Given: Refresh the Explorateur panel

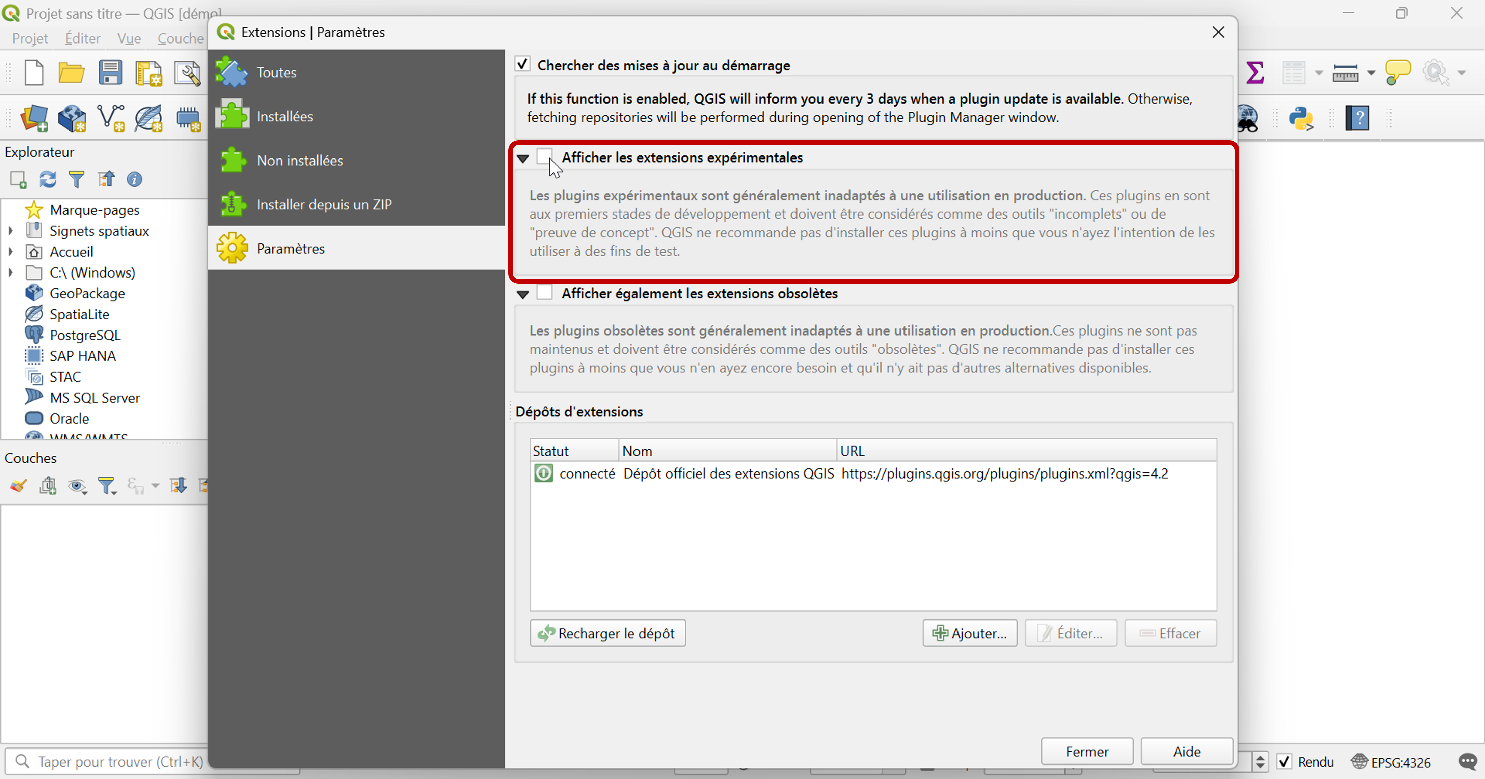Looking at the screenshot, I should (48, 180).
